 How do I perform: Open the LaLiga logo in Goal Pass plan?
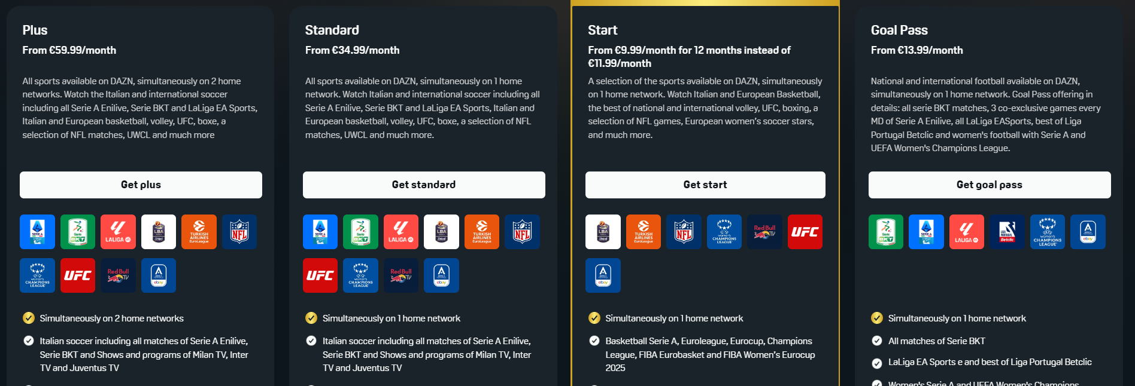click(x=967, y=232)
